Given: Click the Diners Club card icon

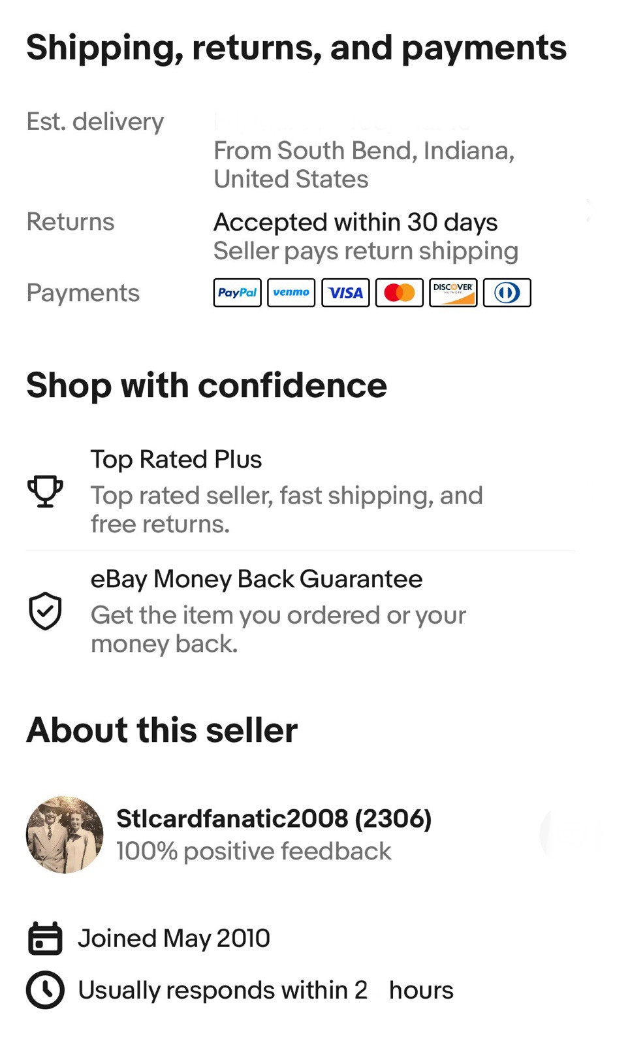Looking at the screenshot, I should click(x=507, y=293).
